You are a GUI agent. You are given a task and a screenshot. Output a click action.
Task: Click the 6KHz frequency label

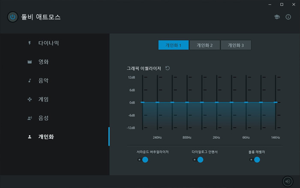pyautogui.click(x=246, y=137)
